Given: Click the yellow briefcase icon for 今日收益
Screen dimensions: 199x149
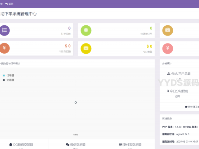Looking at the screenshot, I should 86,49.
